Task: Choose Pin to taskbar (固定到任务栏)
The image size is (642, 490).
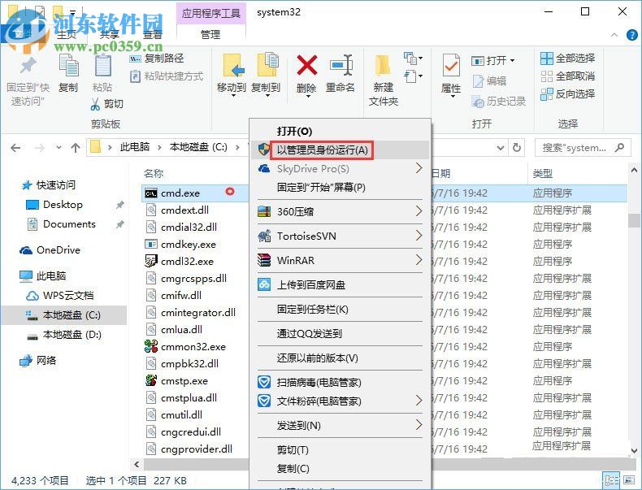Action: coord(312,309)
